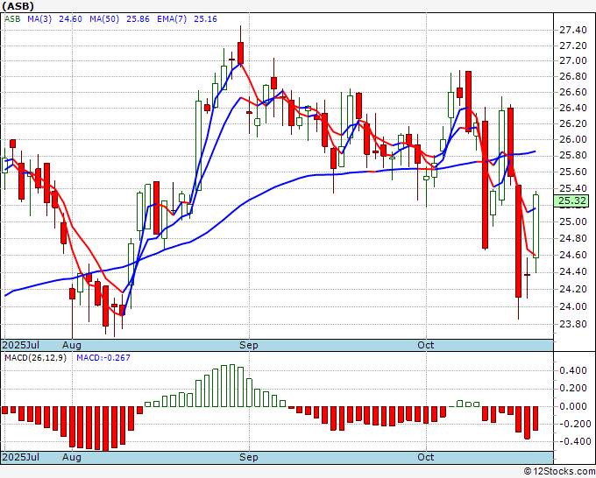Click the 0.400 MACD axis label
596x478 pixels.
[x=573, y=370]
